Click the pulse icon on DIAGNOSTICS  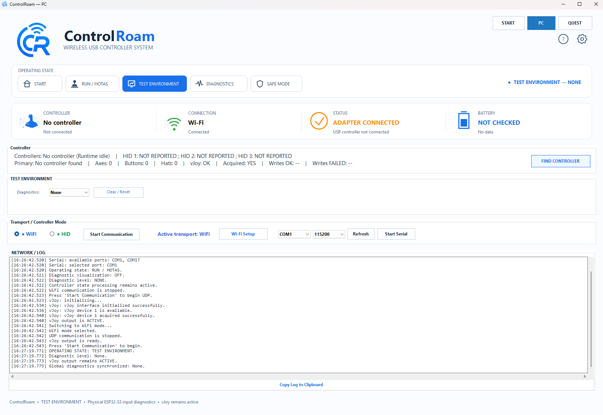(x=199, y=84)
